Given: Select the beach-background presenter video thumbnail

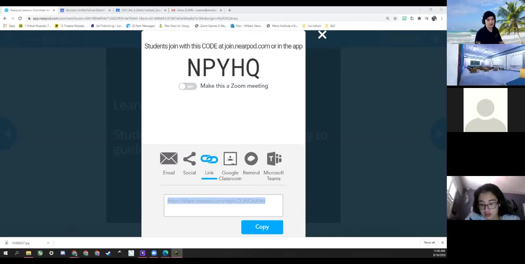Looking at the screenshot, I should [x=486, y=22].
